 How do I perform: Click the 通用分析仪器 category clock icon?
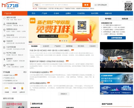4,18
